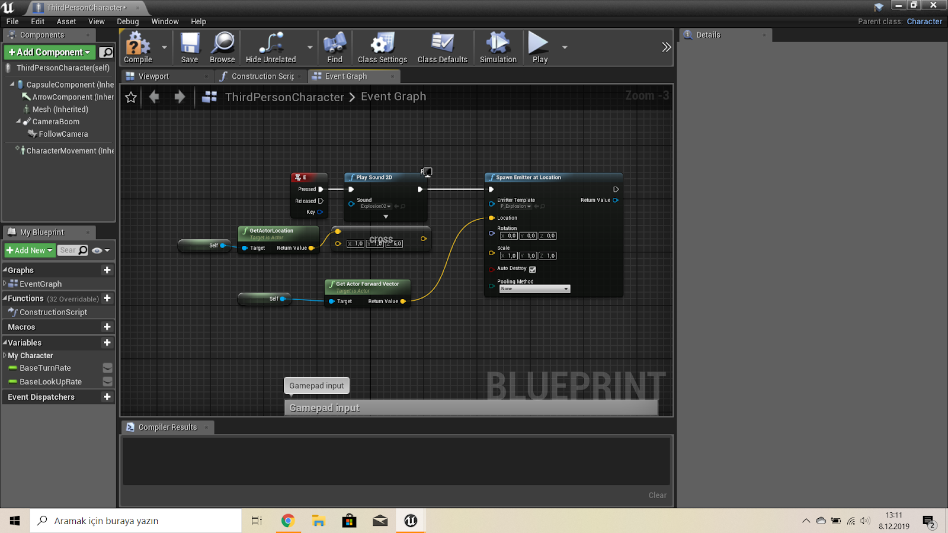The height and width of the screenshot is (533, 948).
Task: Expand My Character variables category
Action: pos(5,355)
